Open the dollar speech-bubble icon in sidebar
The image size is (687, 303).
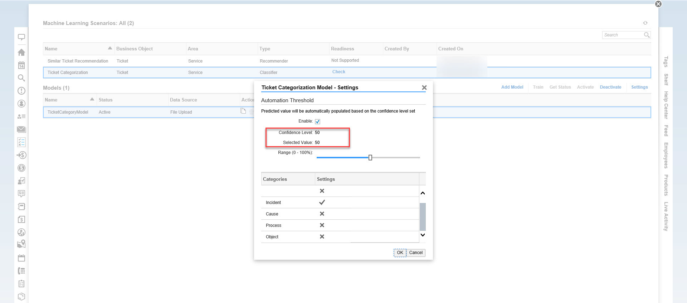point(21,194)
